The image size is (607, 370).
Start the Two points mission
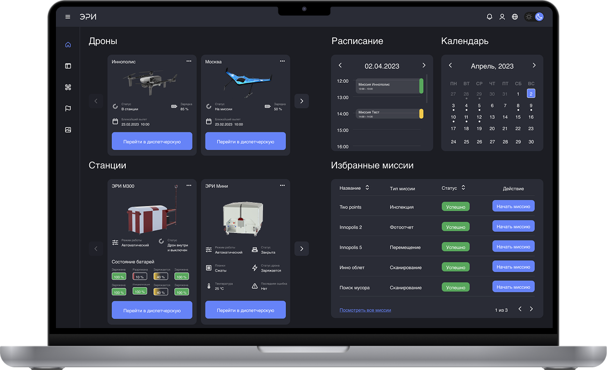coord(513,206)
